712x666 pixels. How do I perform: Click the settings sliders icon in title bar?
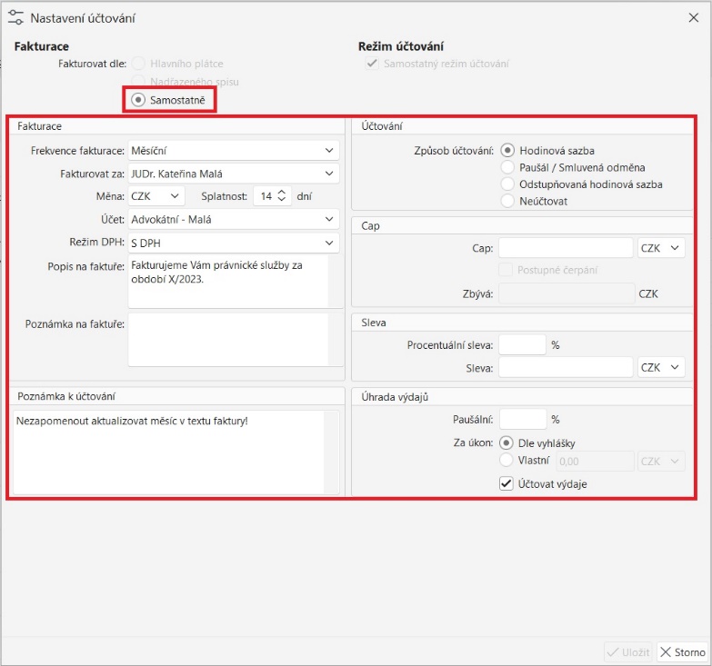tap(15, 17)
